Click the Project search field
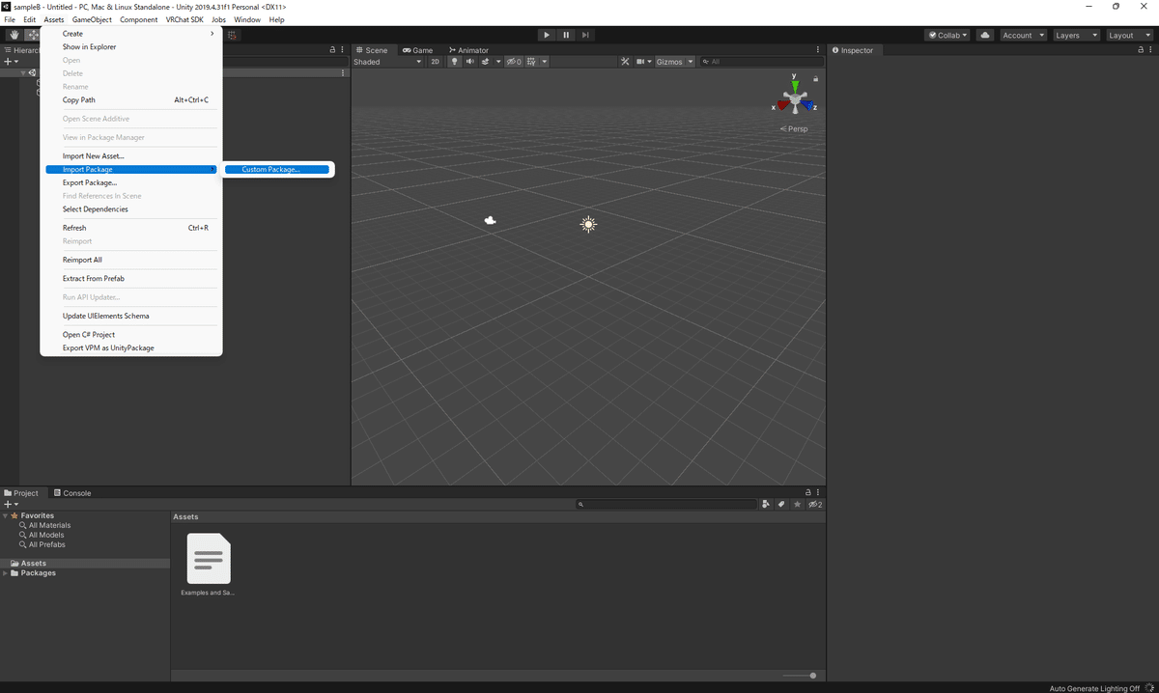This screenshot has width=1159, height=693. 666,504
